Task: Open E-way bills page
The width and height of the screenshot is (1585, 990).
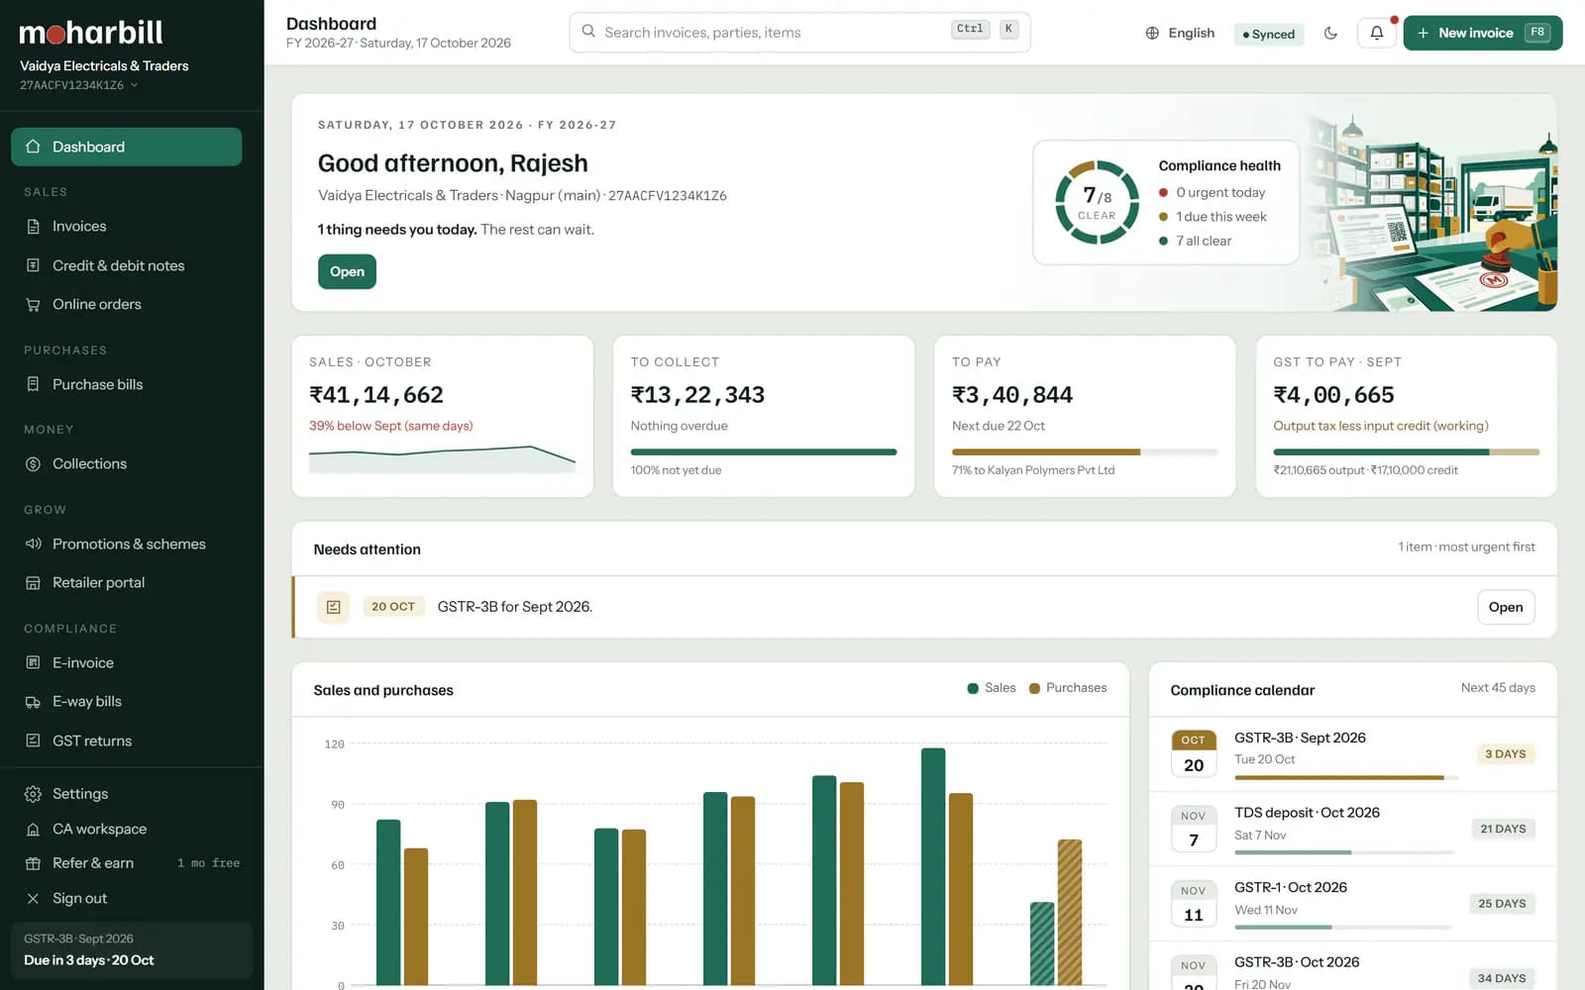Action: 126,701
